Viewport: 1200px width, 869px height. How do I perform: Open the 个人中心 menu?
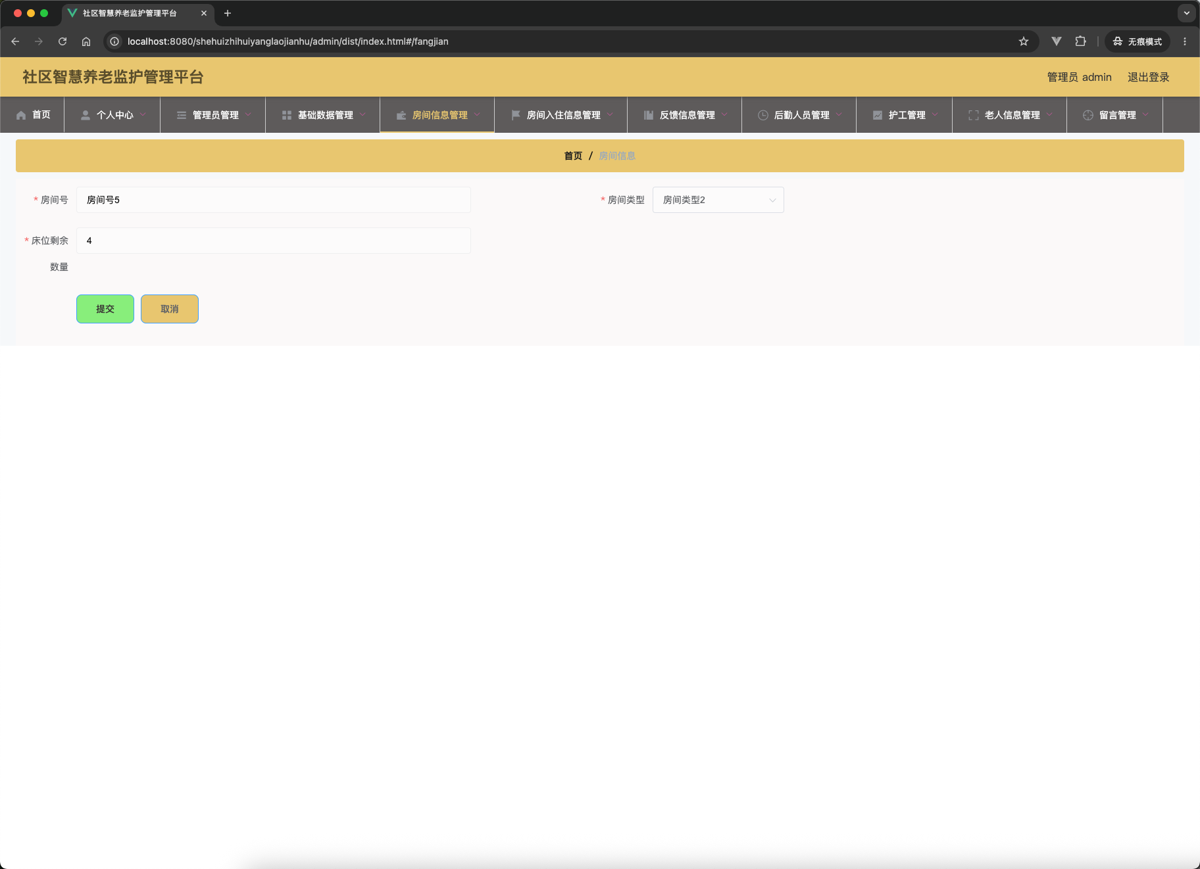(x=113, y=115)
